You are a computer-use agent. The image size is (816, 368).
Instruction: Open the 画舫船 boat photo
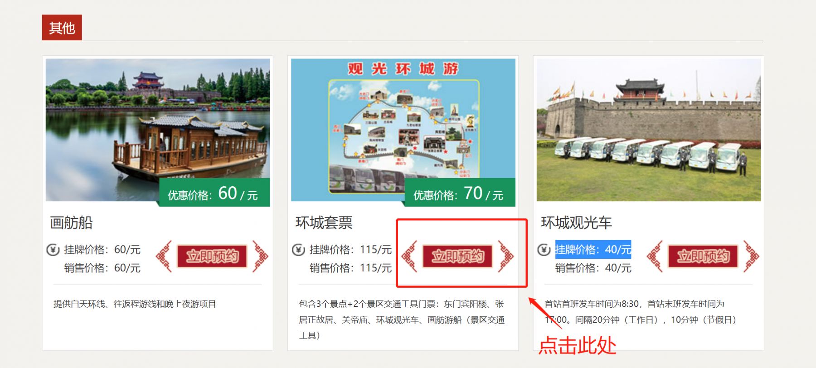(158, 130)
